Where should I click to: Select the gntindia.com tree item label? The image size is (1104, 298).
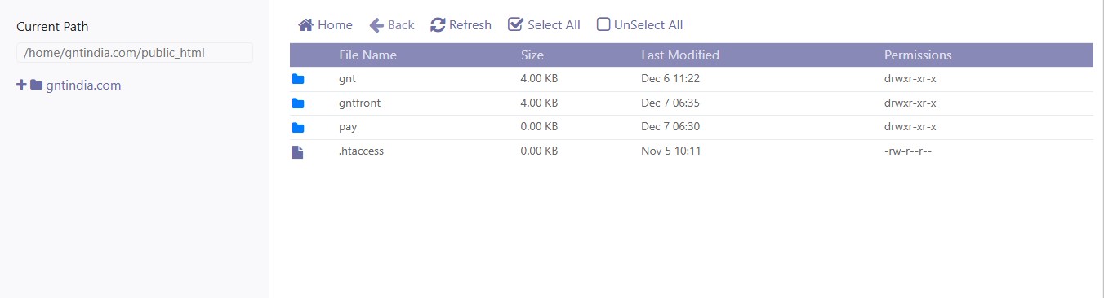(83, 85)
